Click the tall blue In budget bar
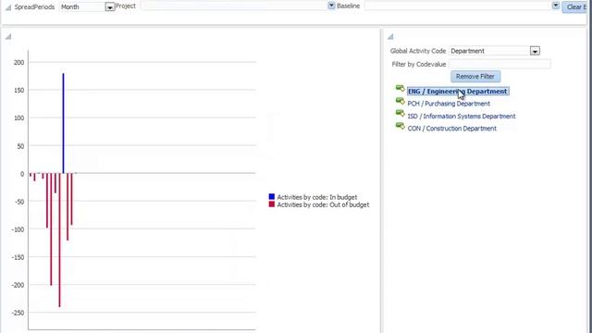Screen dimensions: 592x333 pos(64,123)
